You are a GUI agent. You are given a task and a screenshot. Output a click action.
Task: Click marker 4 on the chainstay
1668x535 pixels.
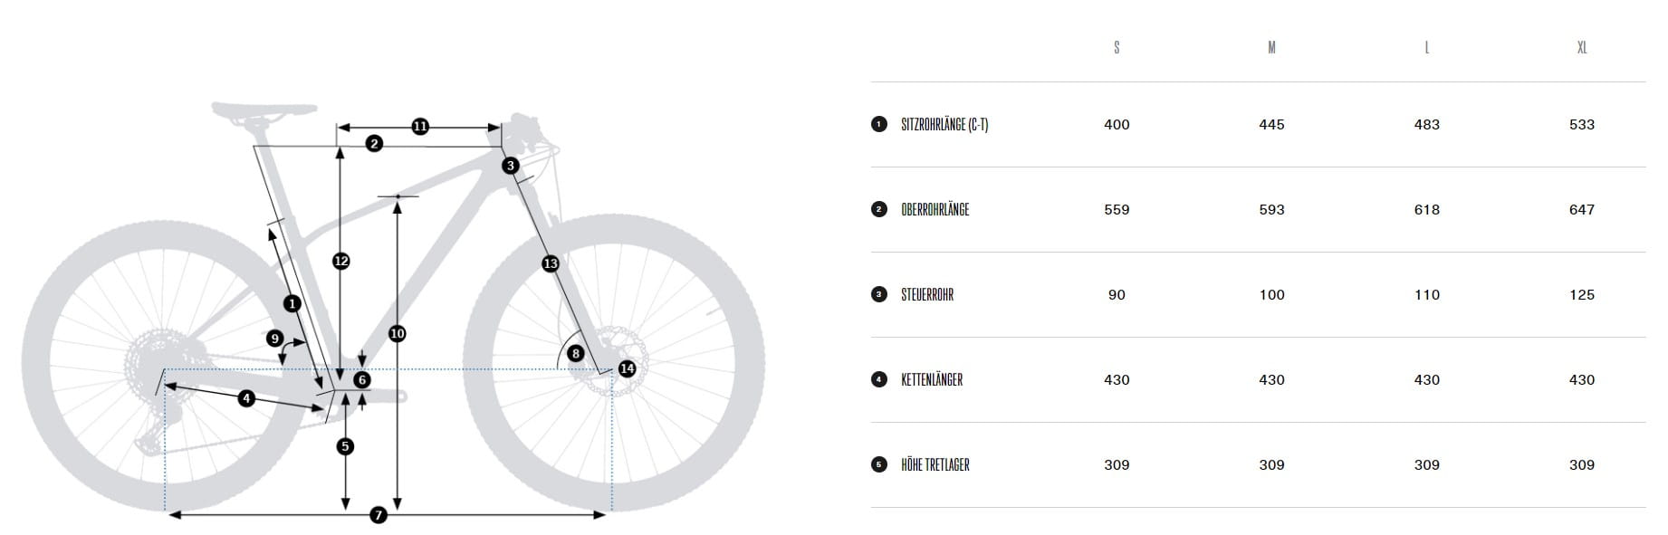(246, 397)
